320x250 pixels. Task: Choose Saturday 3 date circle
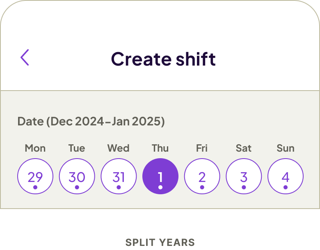[244, 177]
